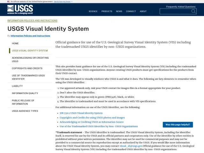Image resolution: width=204 pixels, height=153 pixels.
Task: Open USGS Audience Types sidebar item
Action: pyautogui.click(x=25, y=111)
